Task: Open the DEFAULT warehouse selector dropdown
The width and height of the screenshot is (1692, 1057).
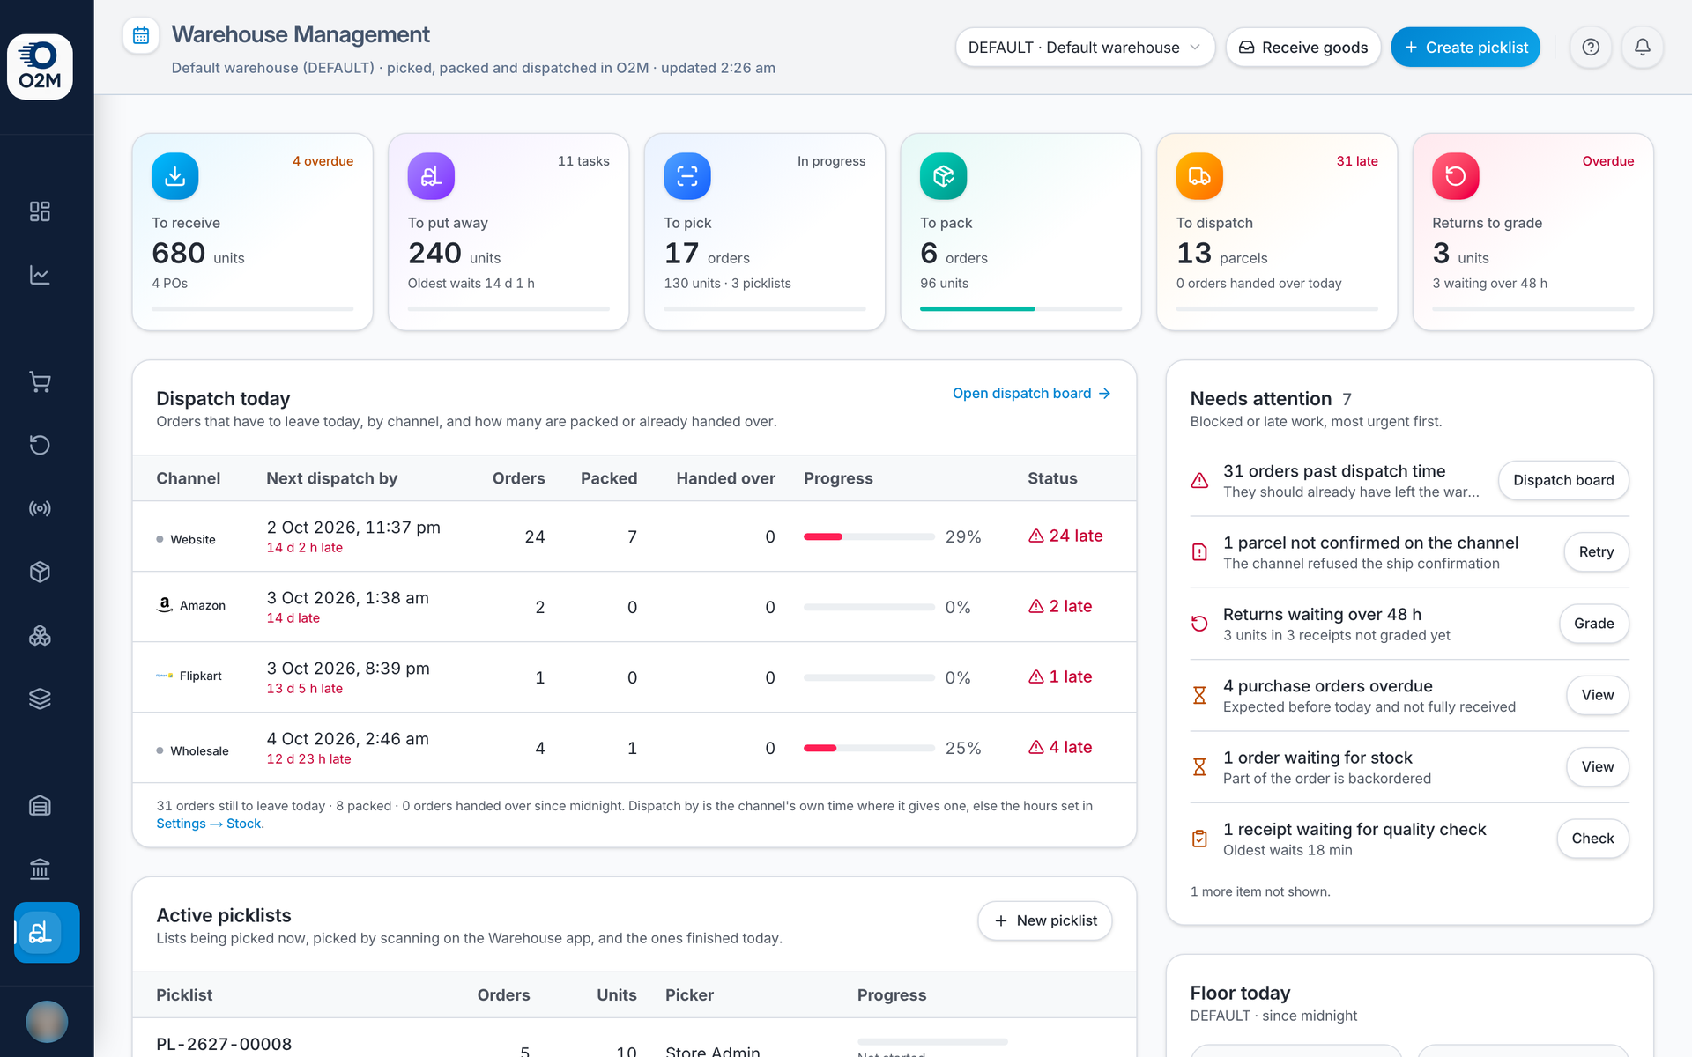Action: [1085, 48]
